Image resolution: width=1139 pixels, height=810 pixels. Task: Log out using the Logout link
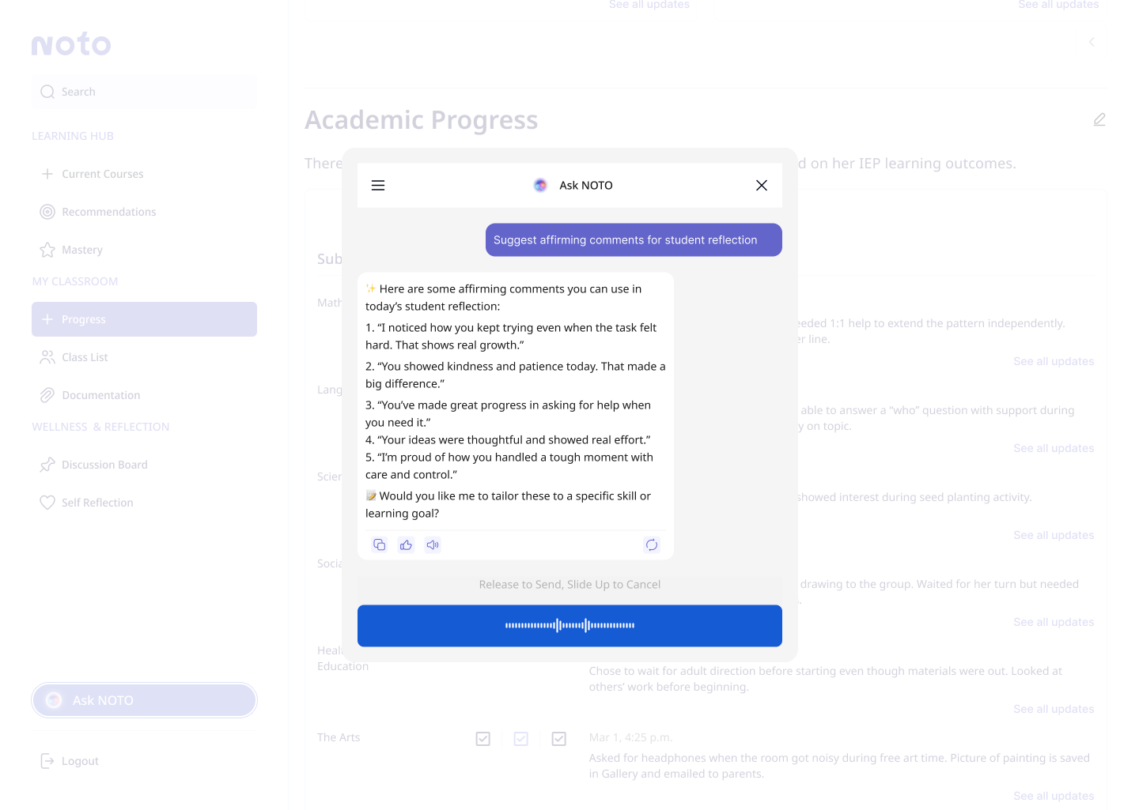click(79, 761)
